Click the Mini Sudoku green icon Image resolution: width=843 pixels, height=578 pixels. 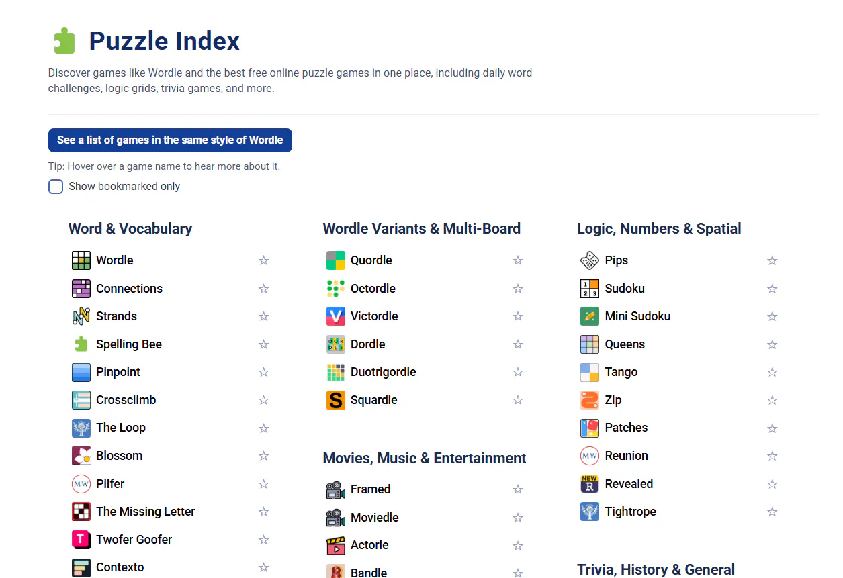click(590, 316)
